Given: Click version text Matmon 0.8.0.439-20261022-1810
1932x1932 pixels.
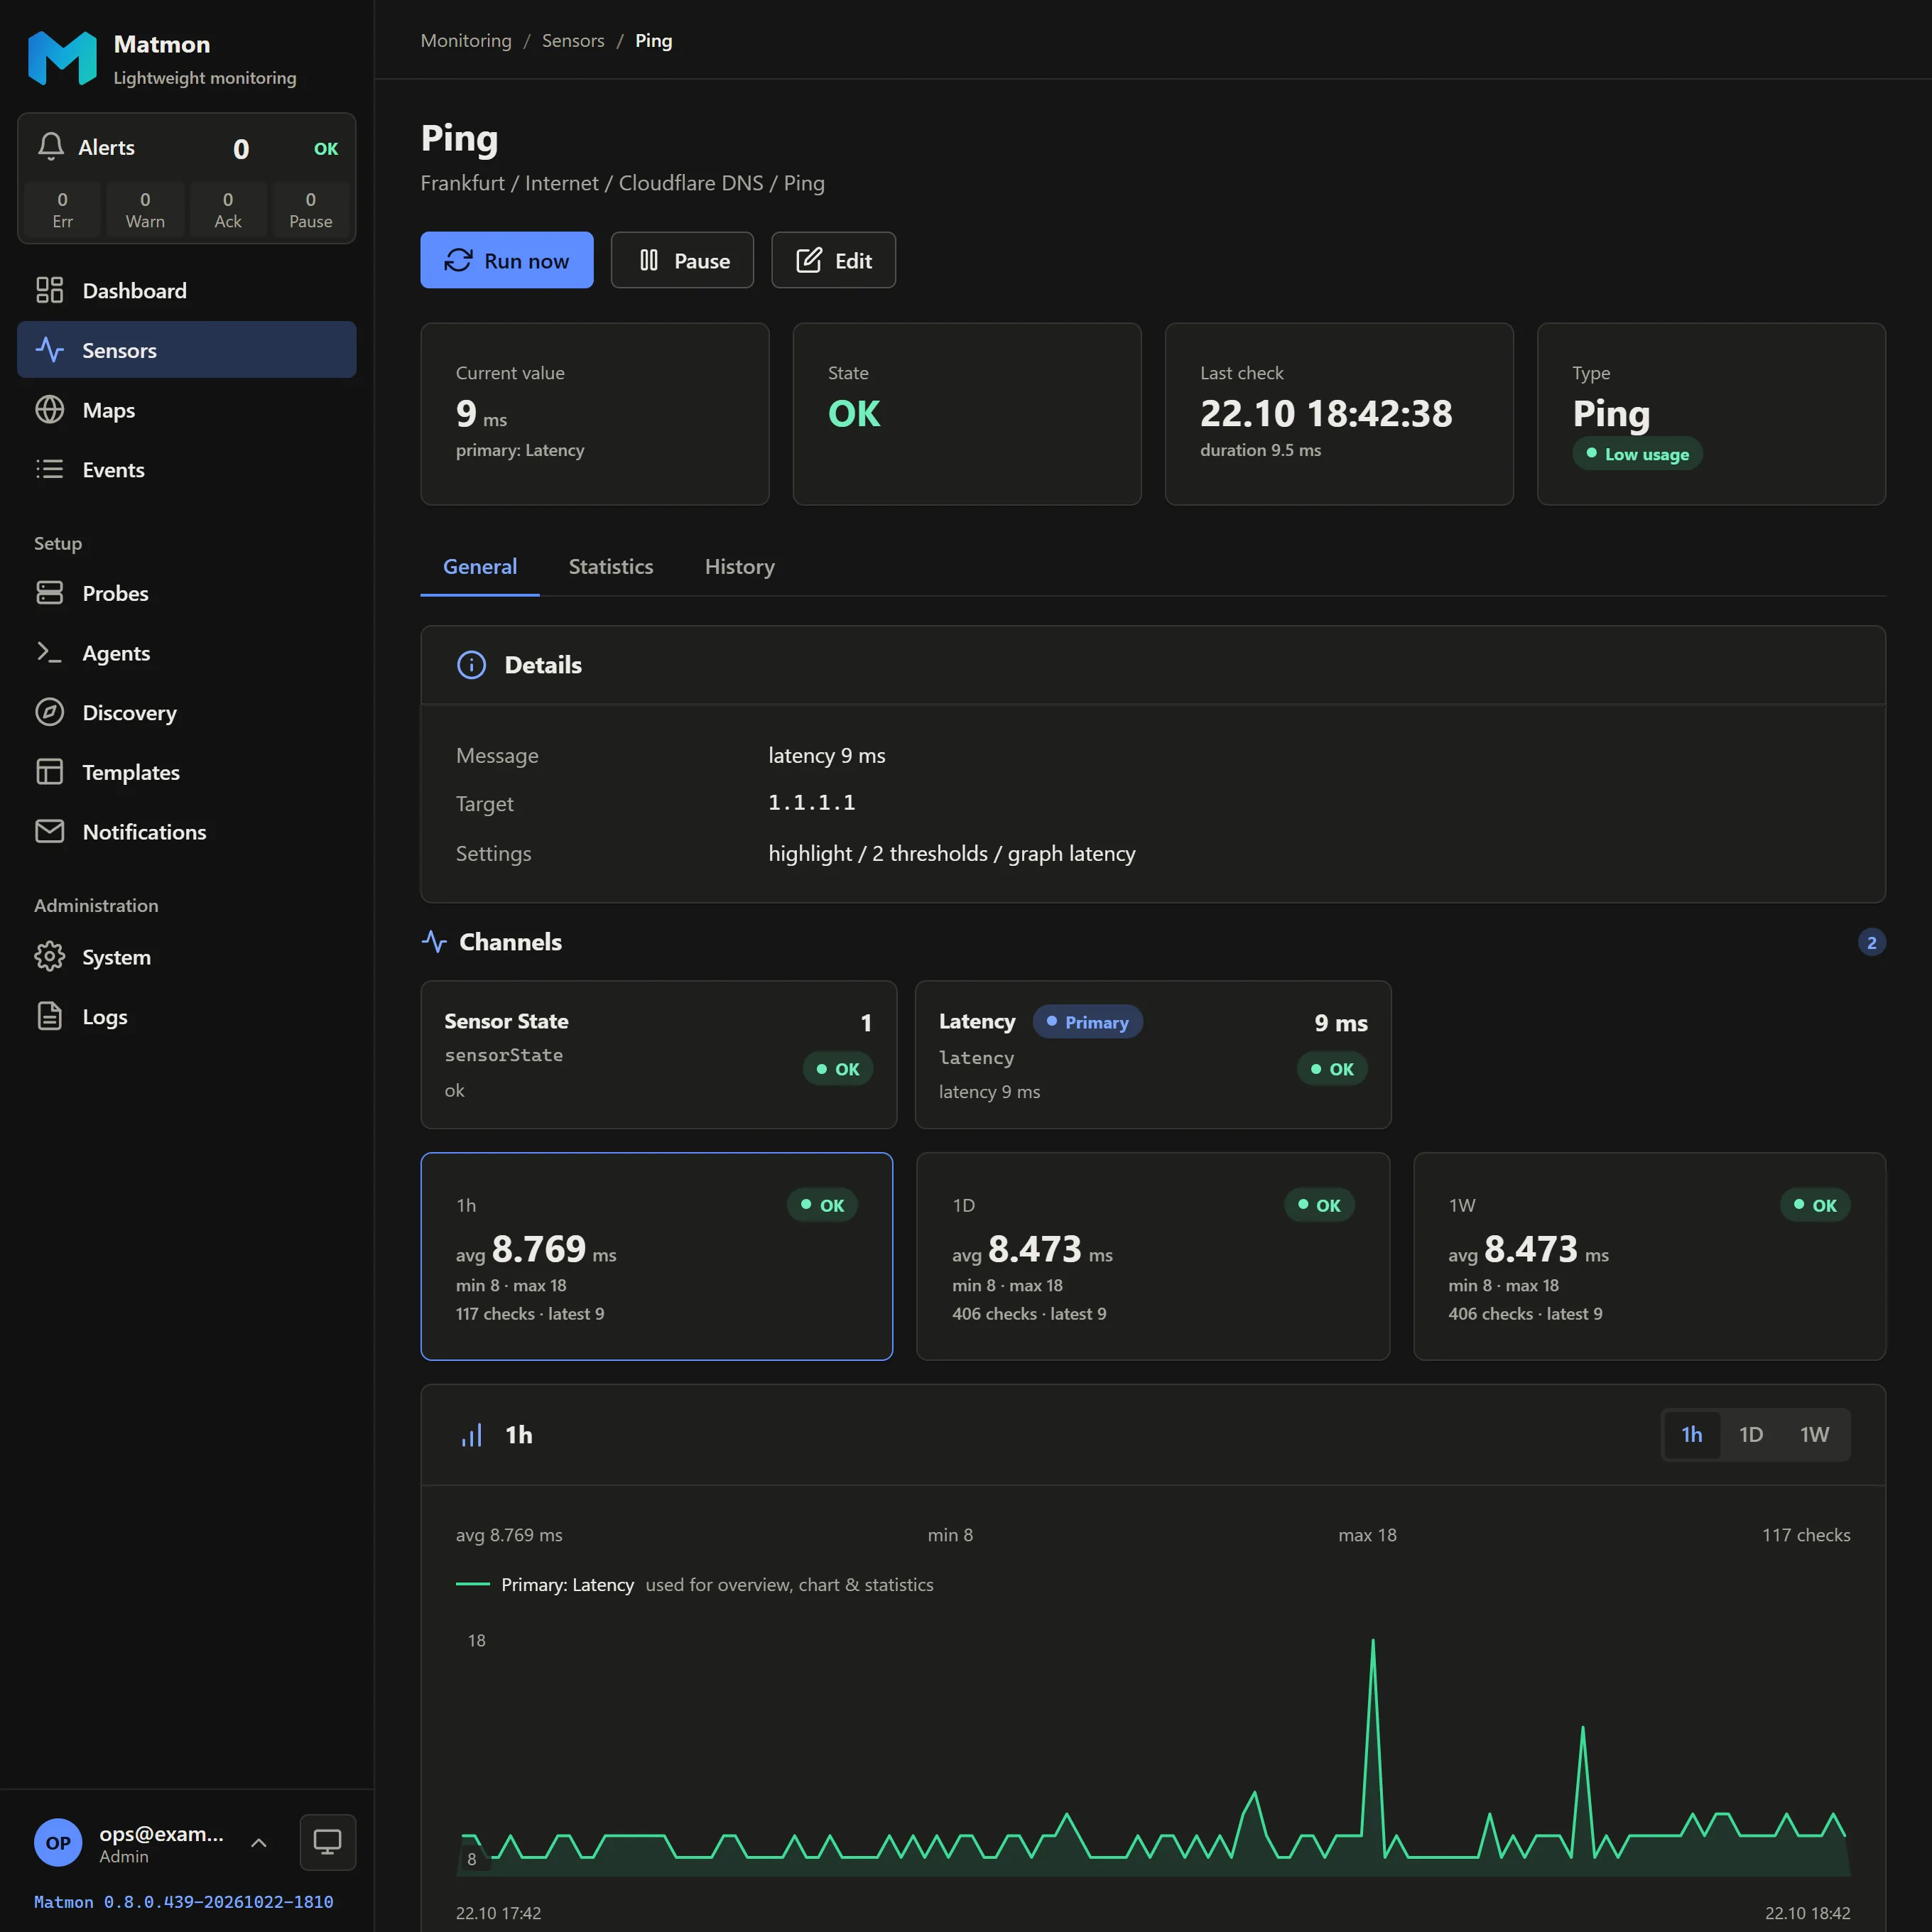Looking at the screenshot, I should [184, 1902].
